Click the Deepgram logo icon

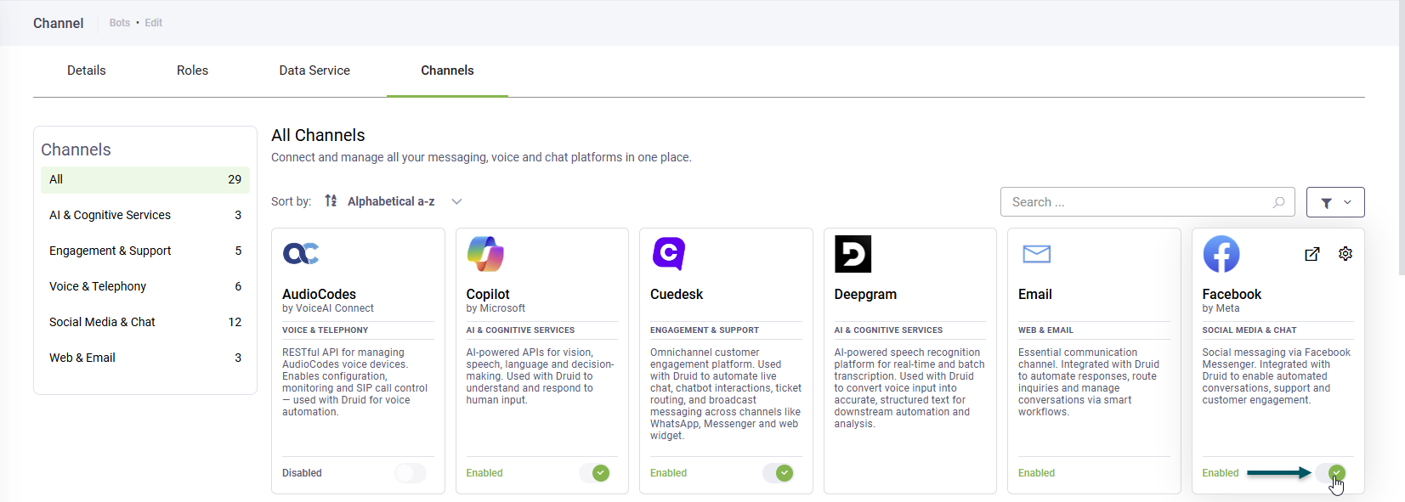853,253
